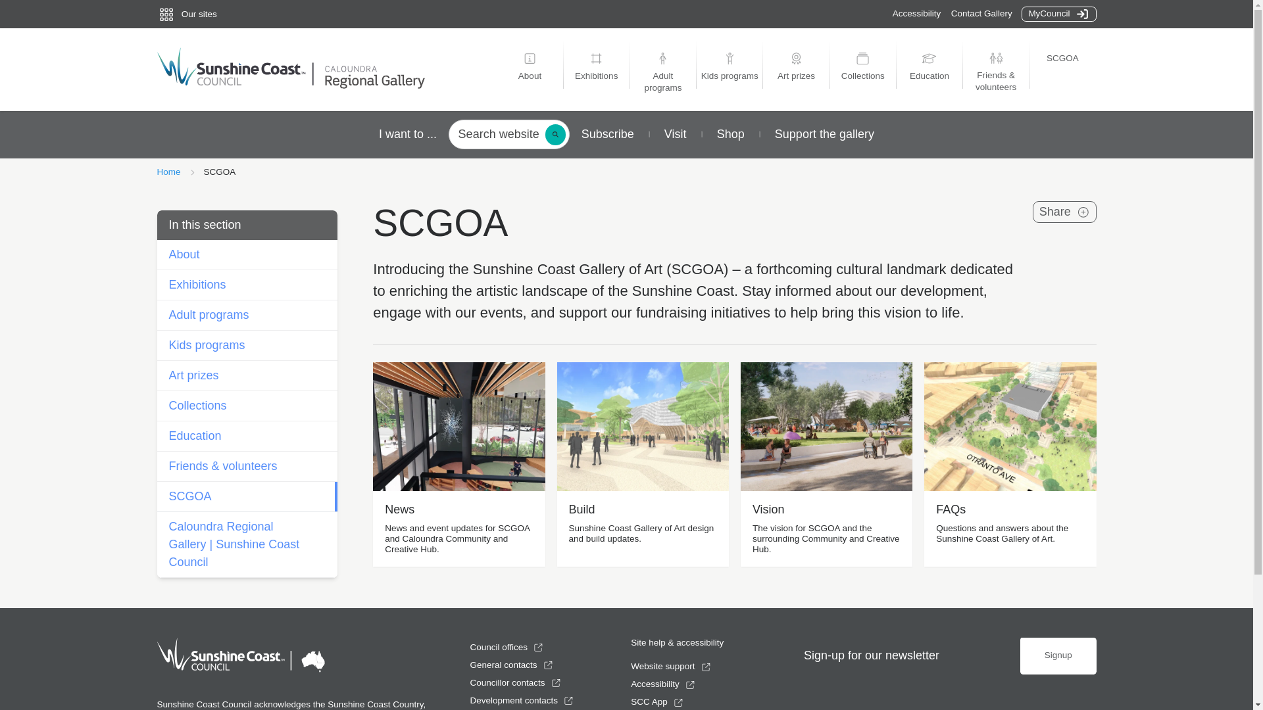The height and width of the screenshot is (710, 1263).
Task: Click external-link icon beside Website support
Action: (x=706, y=667)
